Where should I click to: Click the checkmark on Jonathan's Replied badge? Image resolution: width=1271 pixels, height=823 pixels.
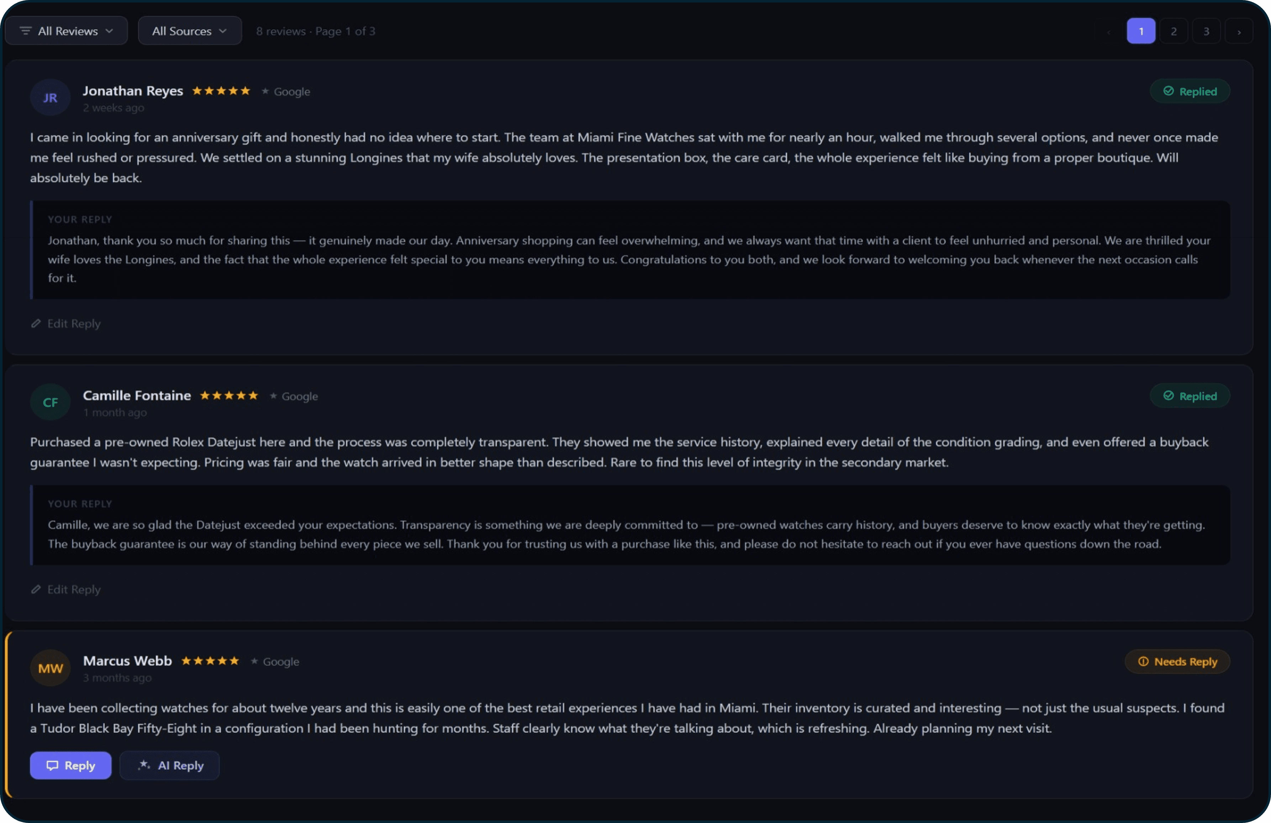coord(1169,91)
